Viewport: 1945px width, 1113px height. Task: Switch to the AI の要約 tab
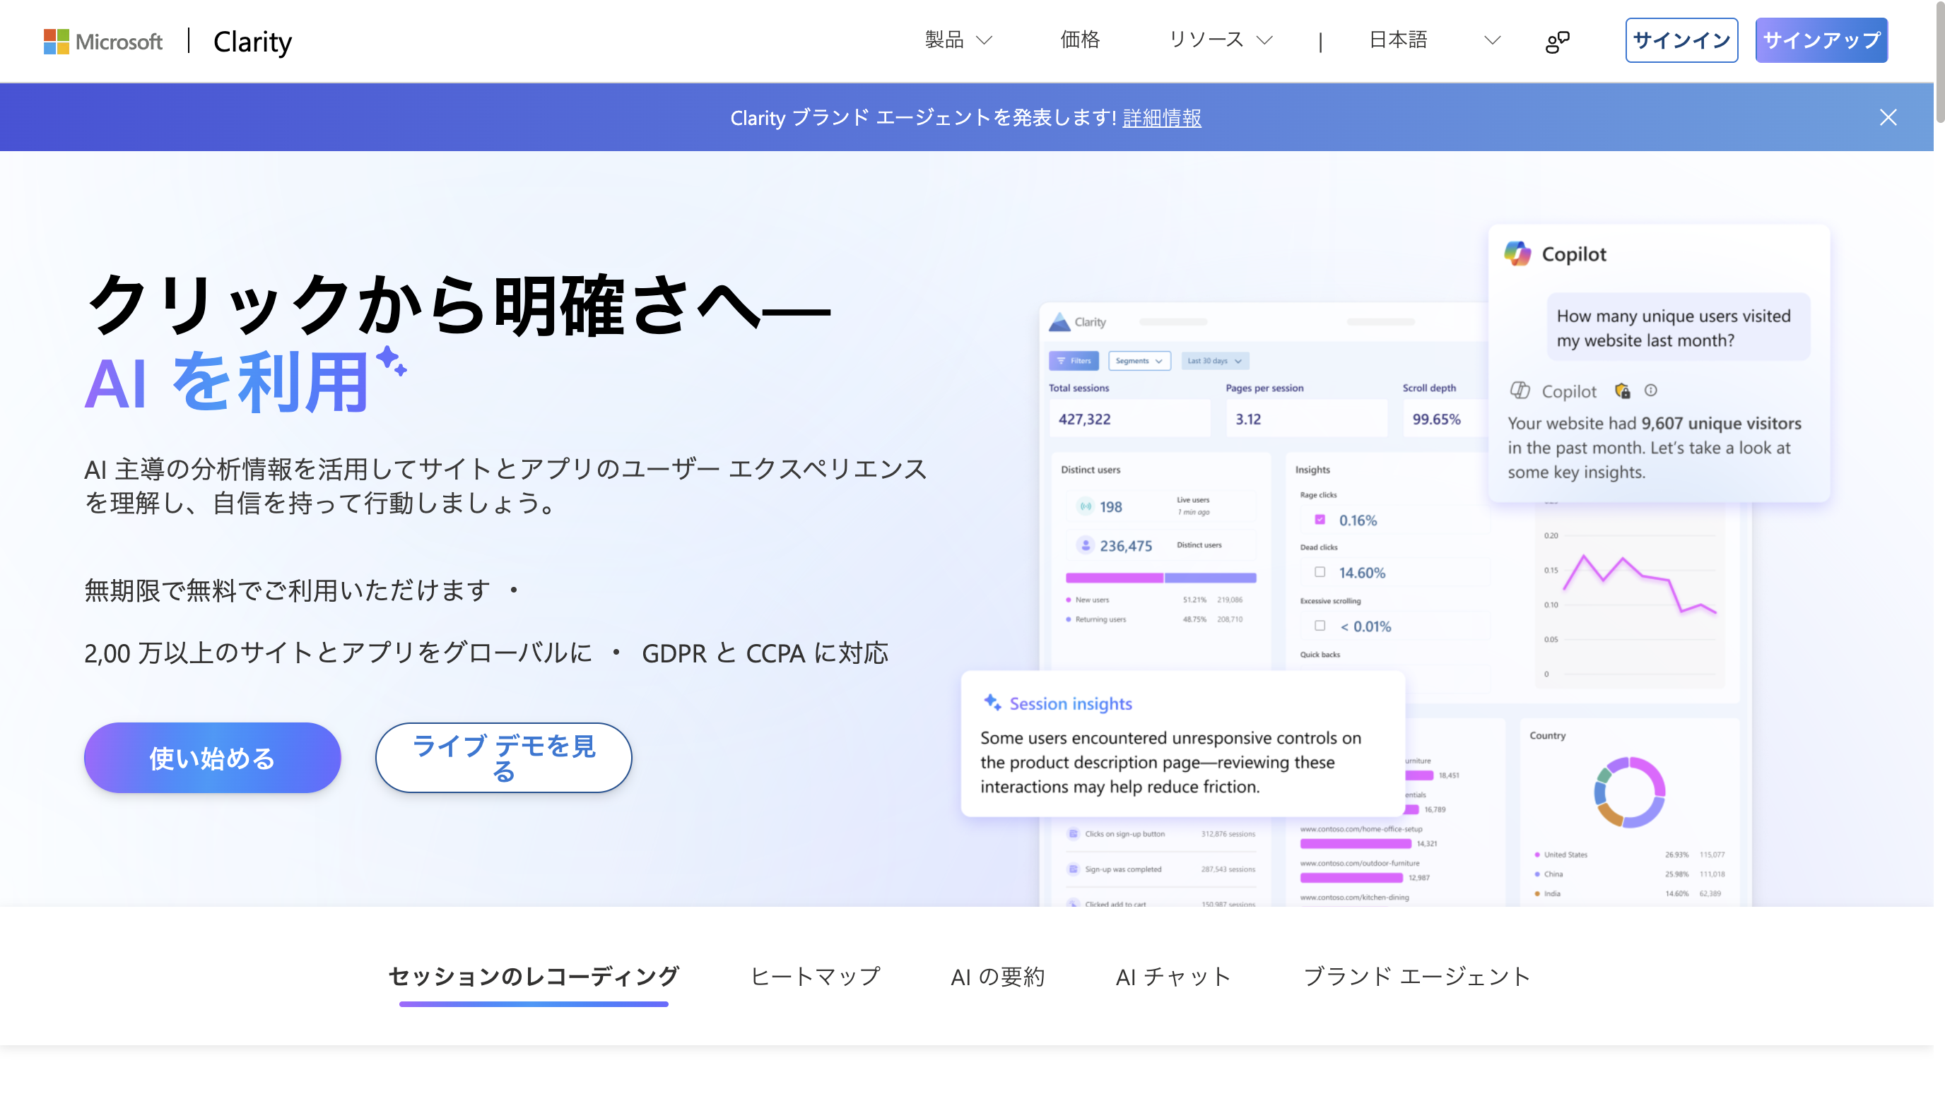[997, 976]
